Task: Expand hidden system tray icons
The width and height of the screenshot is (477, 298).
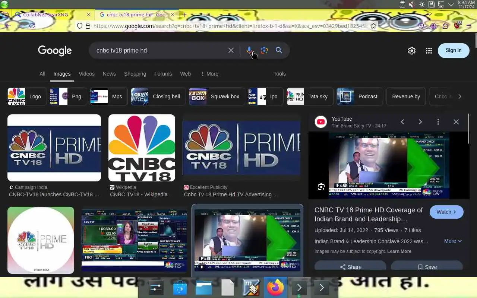Action: (451, 4)
